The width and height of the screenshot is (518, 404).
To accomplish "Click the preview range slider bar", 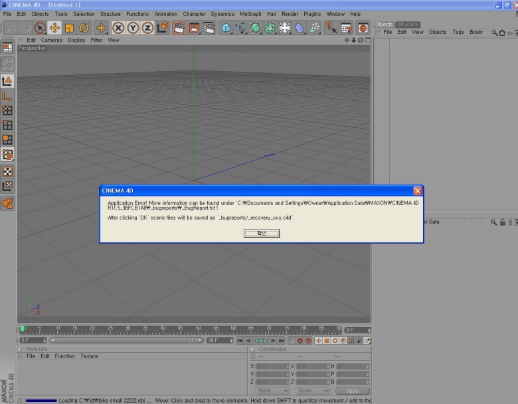I will [126, 340].
